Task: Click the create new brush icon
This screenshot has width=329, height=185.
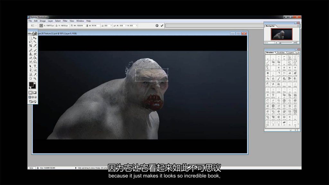Action: [291, 130]
